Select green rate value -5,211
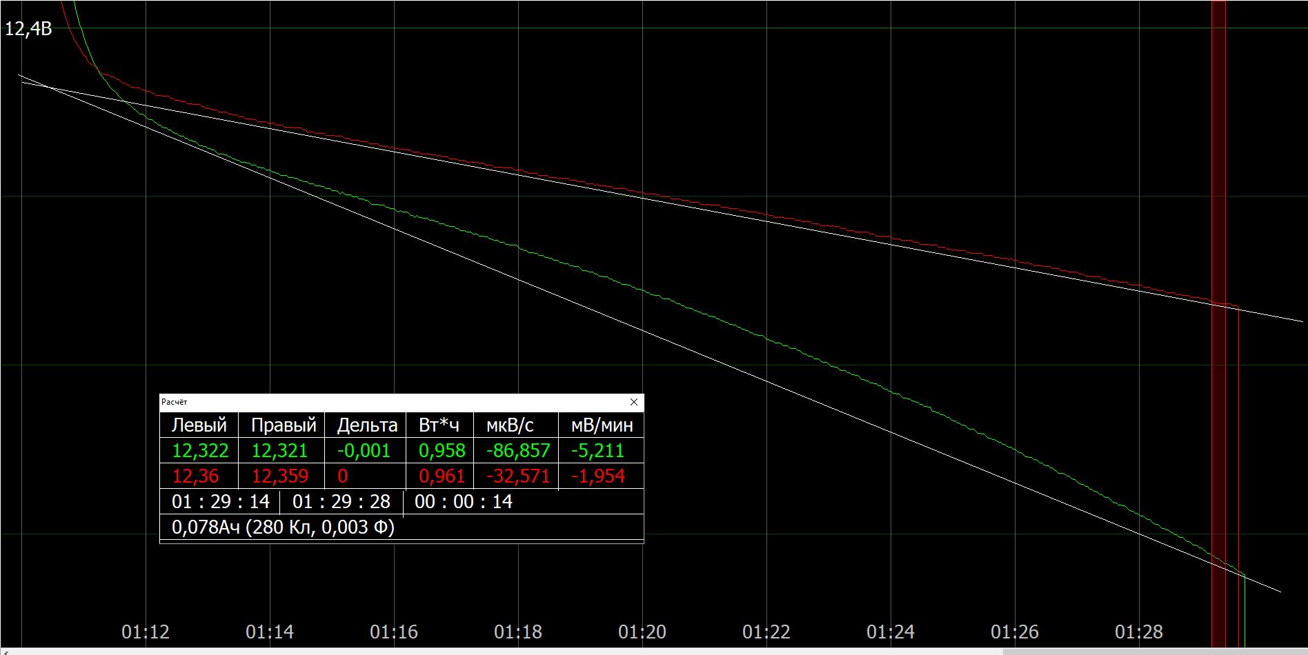Image resolution: width=1308 pixels, height=655 pixels. click(x=597, y=451)
